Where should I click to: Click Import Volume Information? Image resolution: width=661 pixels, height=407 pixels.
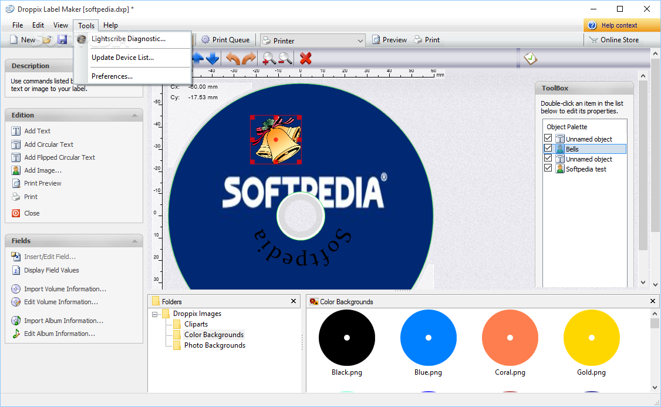point(59,289)
